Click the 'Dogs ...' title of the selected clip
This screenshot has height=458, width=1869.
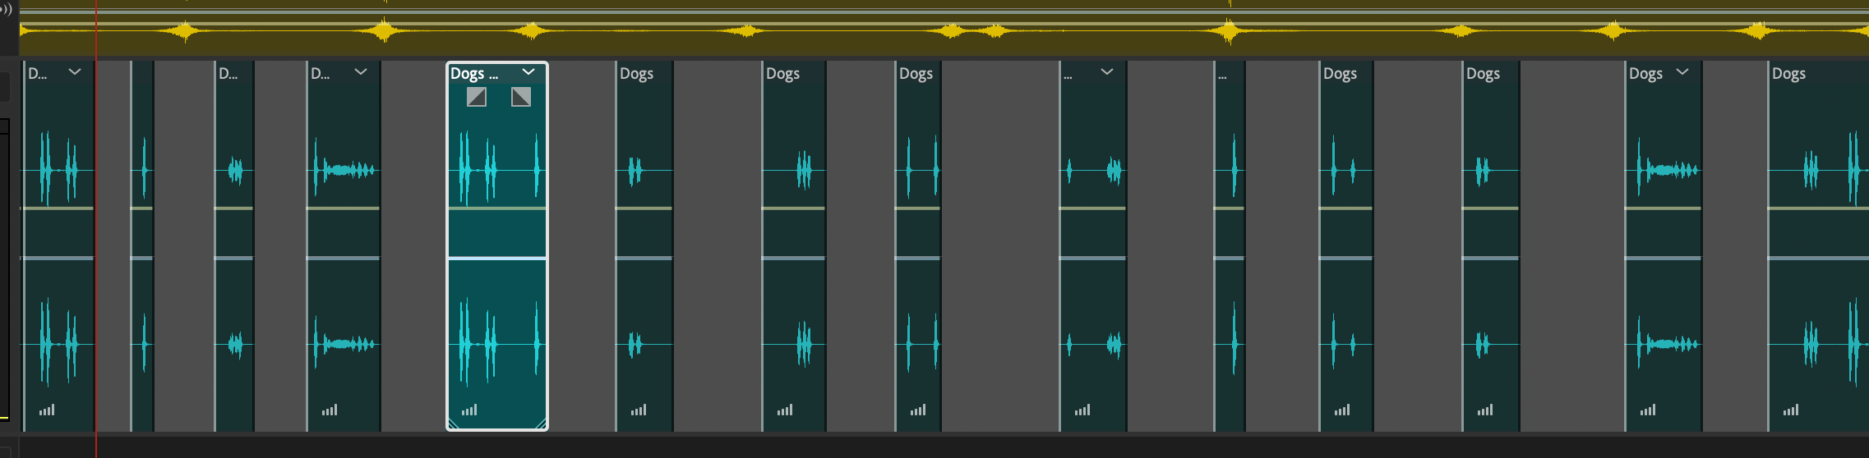pos(474,73)
